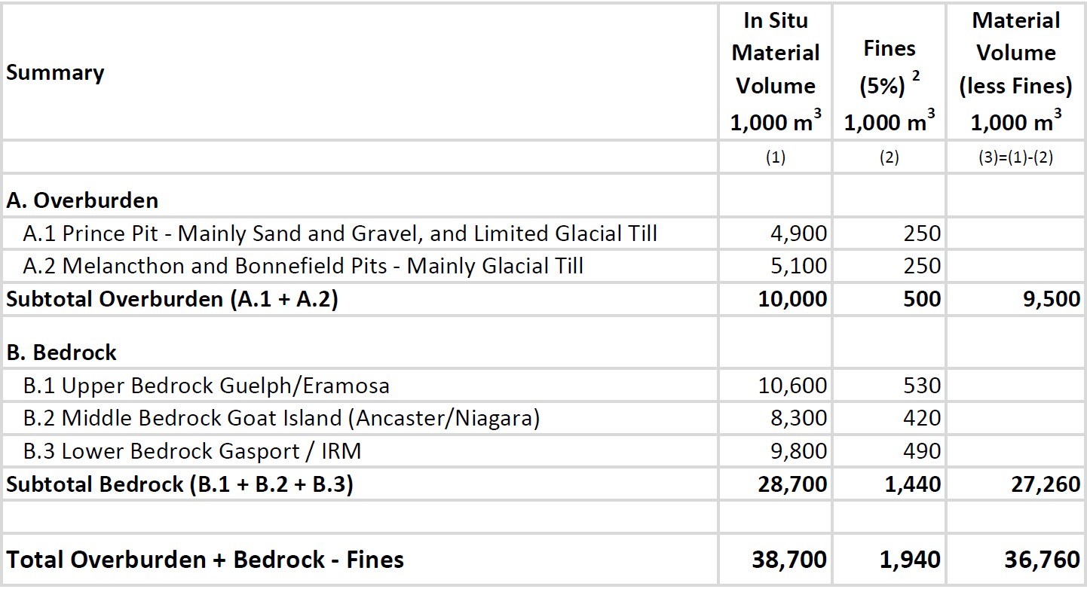The image size is (1087, 589).
Task: Select the 530 fines value cell
Action: pos(922,386)
